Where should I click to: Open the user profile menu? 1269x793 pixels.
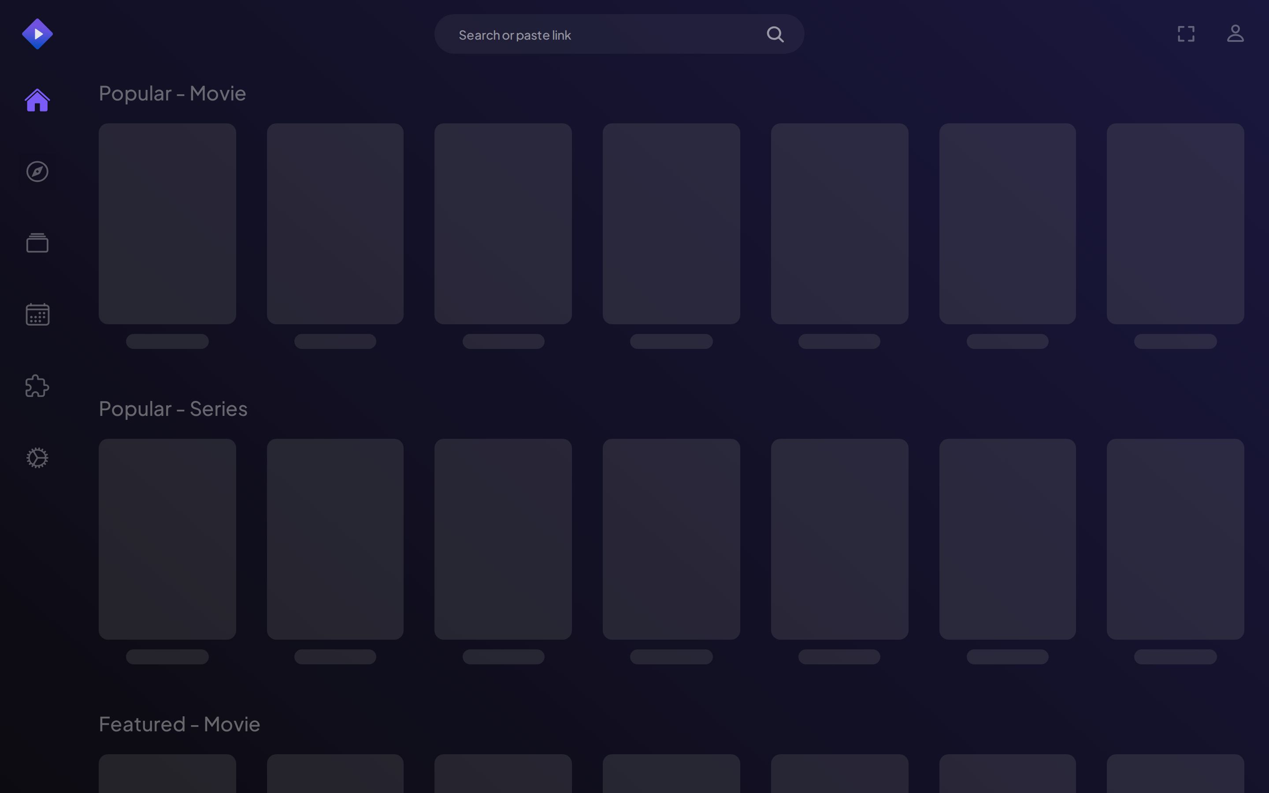[x=1236, y=34]
